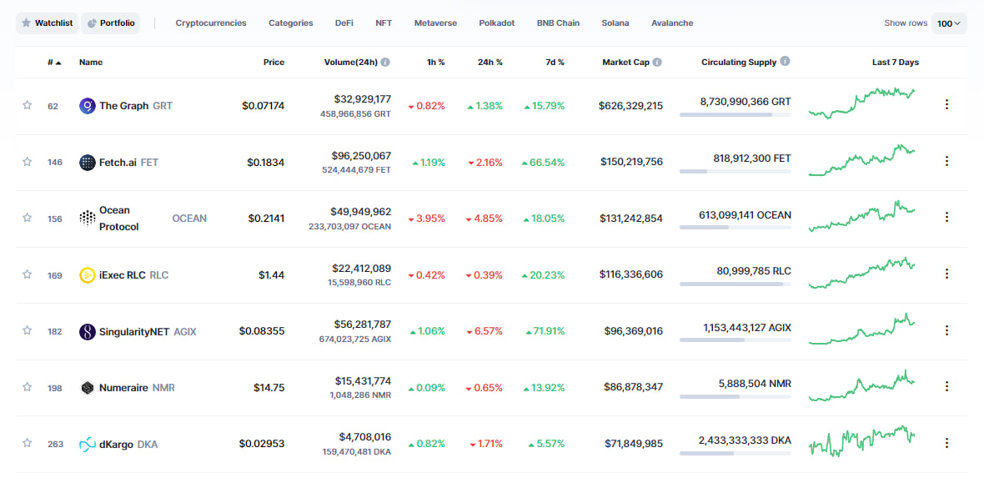Star The Graph to add to watchlist
984x478 pixels.
(28, 105)
